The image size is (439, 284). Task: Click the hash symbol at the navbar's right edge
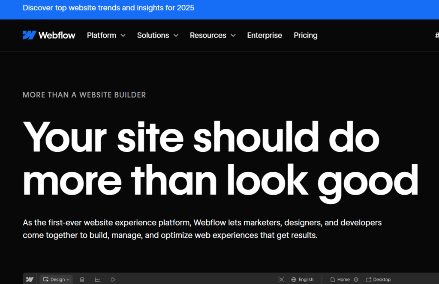[437, 35]
